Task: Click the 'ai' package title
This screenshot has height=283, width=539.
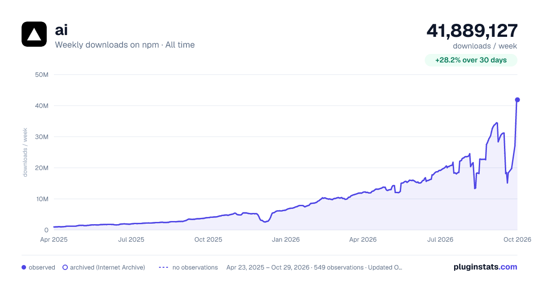Action: coord(61,30)
